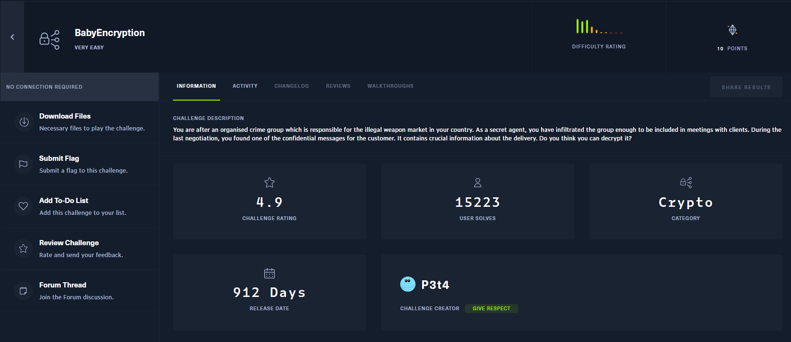Click the Review Challenge star icon
Image resolution: width=791 pixels, height=342 pixels.
coord(23,249)
